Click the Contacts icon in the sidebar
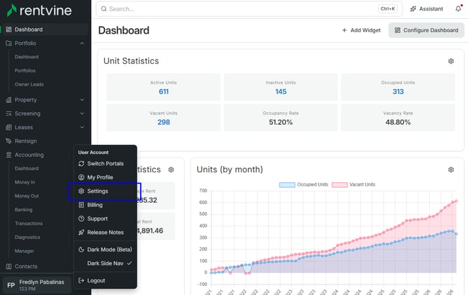This screenshot has width=469, height=295. point(8,266)
